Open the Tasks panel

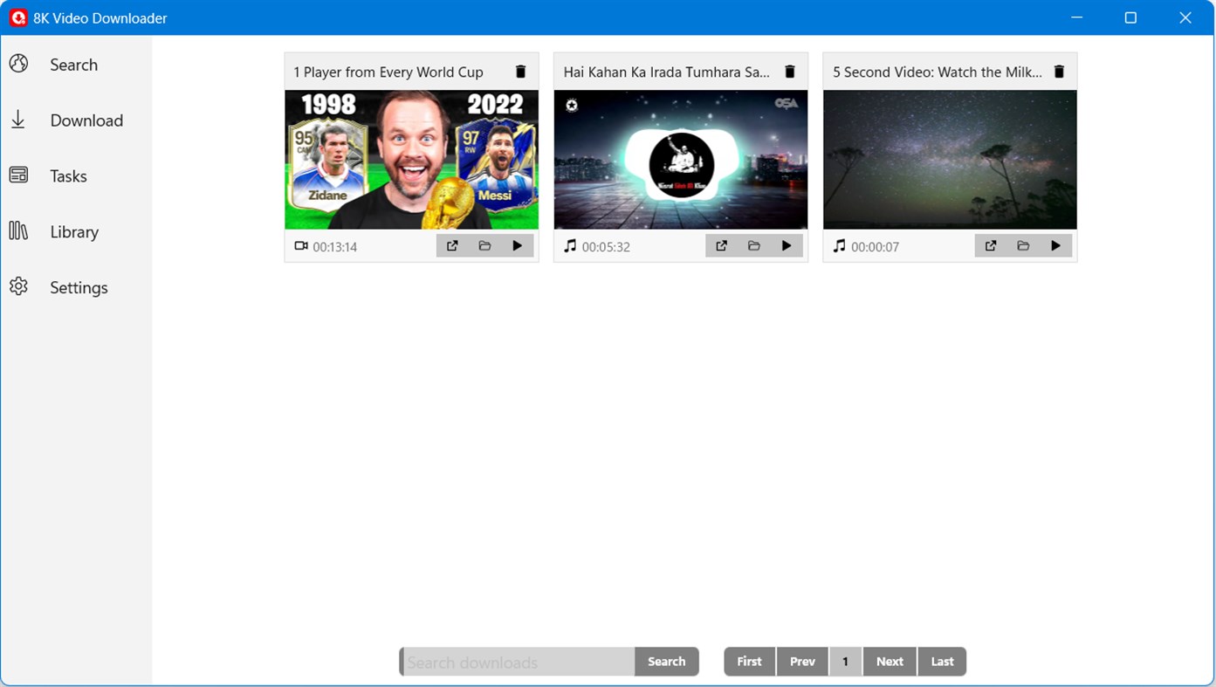coord(68,175)
